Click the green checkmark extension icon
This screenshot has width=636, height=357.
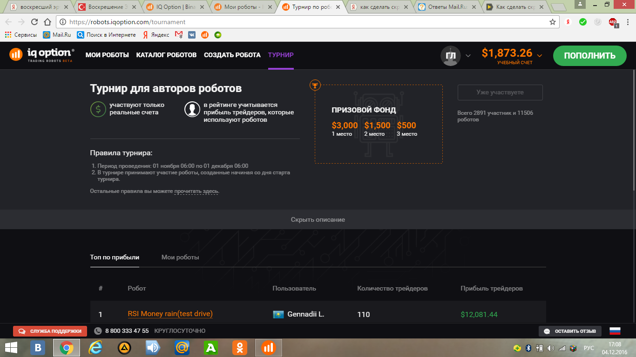pos(583,22)
